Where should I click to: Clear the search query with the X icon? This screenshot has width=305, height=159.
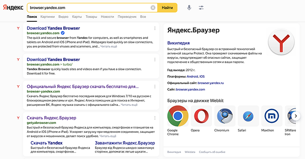click(x=153, y=8)
